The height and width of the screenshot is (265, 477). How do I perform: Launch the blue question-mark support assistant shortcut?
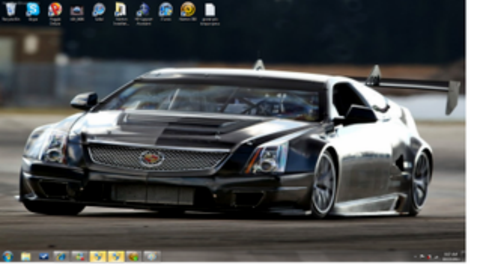(x=143, y=14)
